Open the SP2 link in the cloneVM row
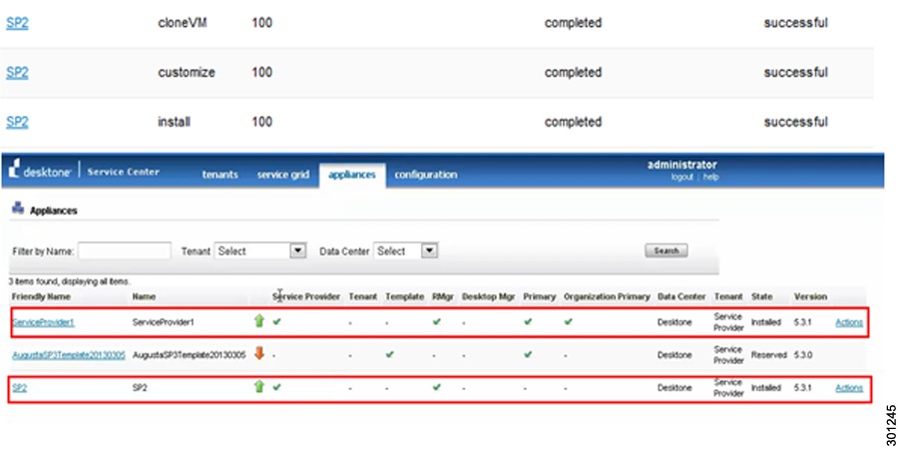Screen dimensions: 898x453 point(17,24)
